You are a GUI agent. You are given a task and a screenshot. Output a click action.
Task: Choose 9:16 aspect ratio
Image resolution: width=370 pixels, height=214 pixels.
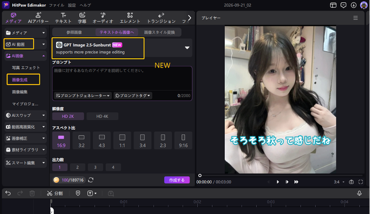(183, 141)
